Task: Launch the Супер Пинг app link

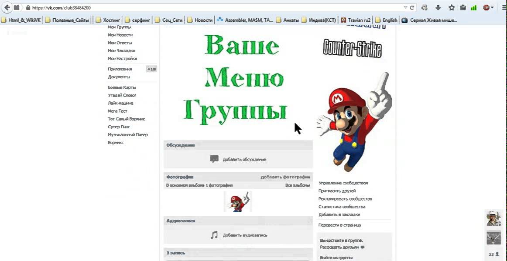Action: [x=119, y=127]
